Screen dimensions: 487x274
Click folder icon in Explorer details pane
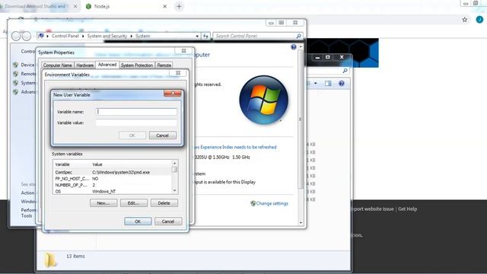(50, 260)
